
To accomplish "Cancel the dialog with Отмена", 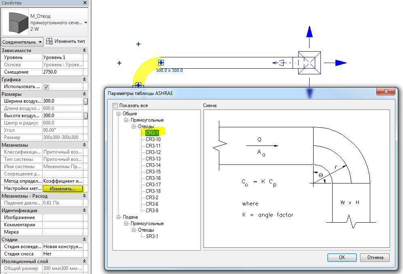I will click(x=375, y=257).
